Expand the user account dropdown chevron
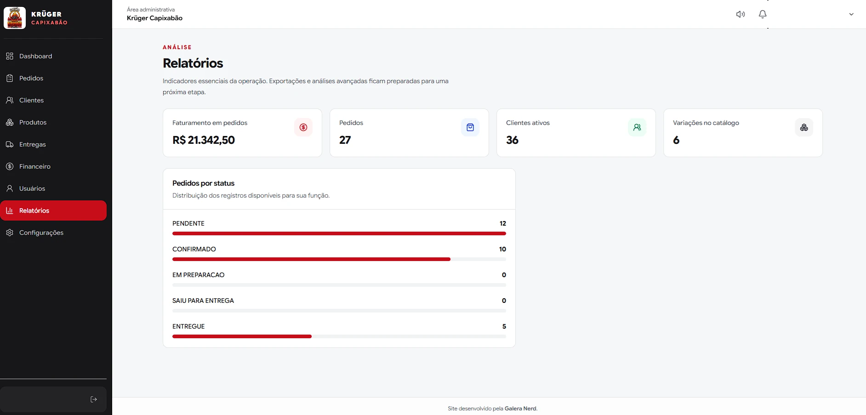 tap(851, 14)
